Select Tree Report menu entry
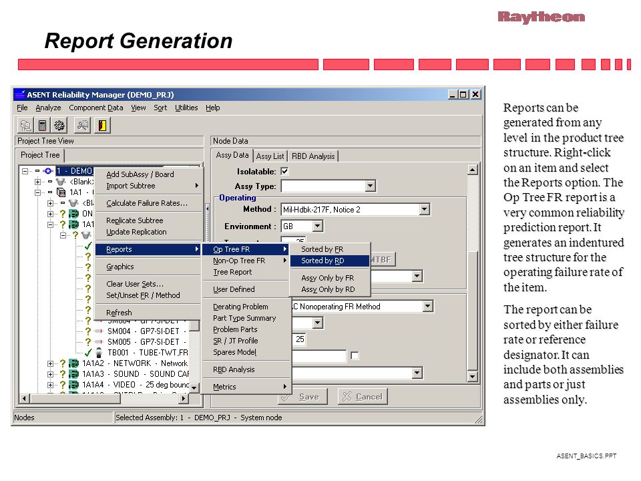This screenshot has width=641, height=481. 246,272
